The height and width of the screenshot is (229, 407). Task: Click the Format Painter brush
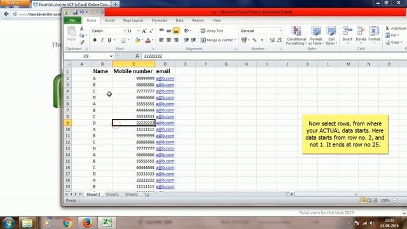point(82,42)
